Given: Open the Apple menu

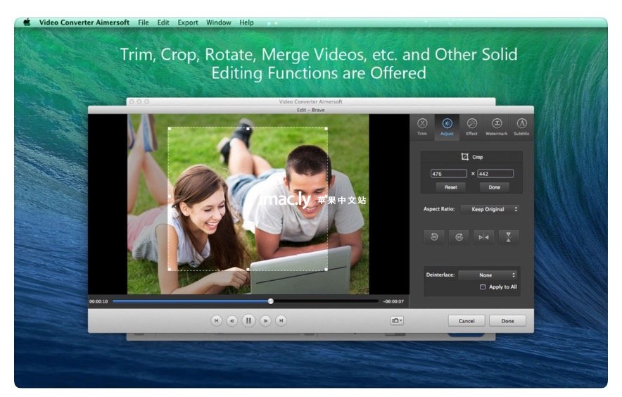Looking at the screenshot, I should pyautogui.click(x=27, y=23).
